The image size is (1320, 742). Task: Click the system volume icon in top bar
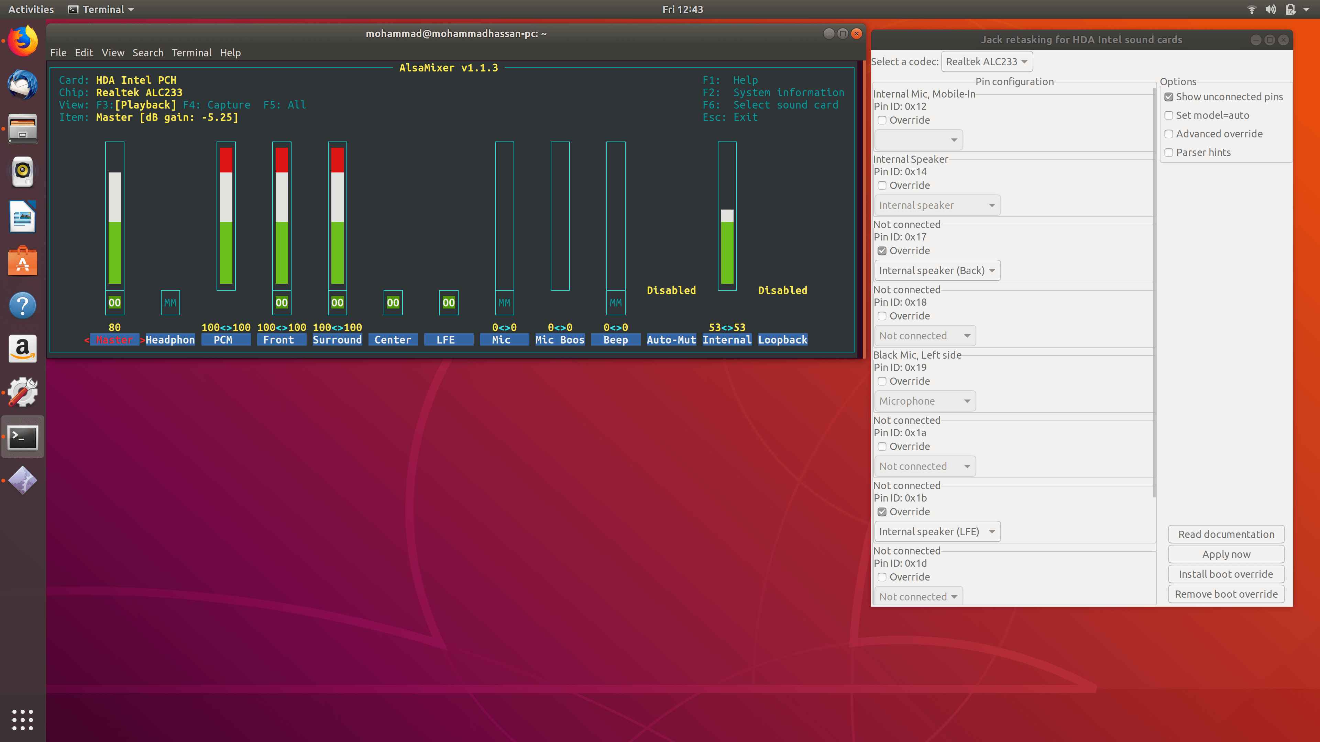[1270, 9]
